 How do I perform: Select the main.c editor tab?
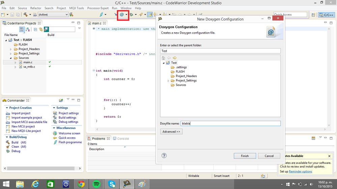(96, 23)
